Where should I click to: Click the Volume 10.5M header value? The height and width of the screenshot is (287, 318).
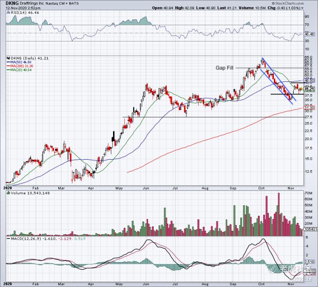click(x=252, y=8)
